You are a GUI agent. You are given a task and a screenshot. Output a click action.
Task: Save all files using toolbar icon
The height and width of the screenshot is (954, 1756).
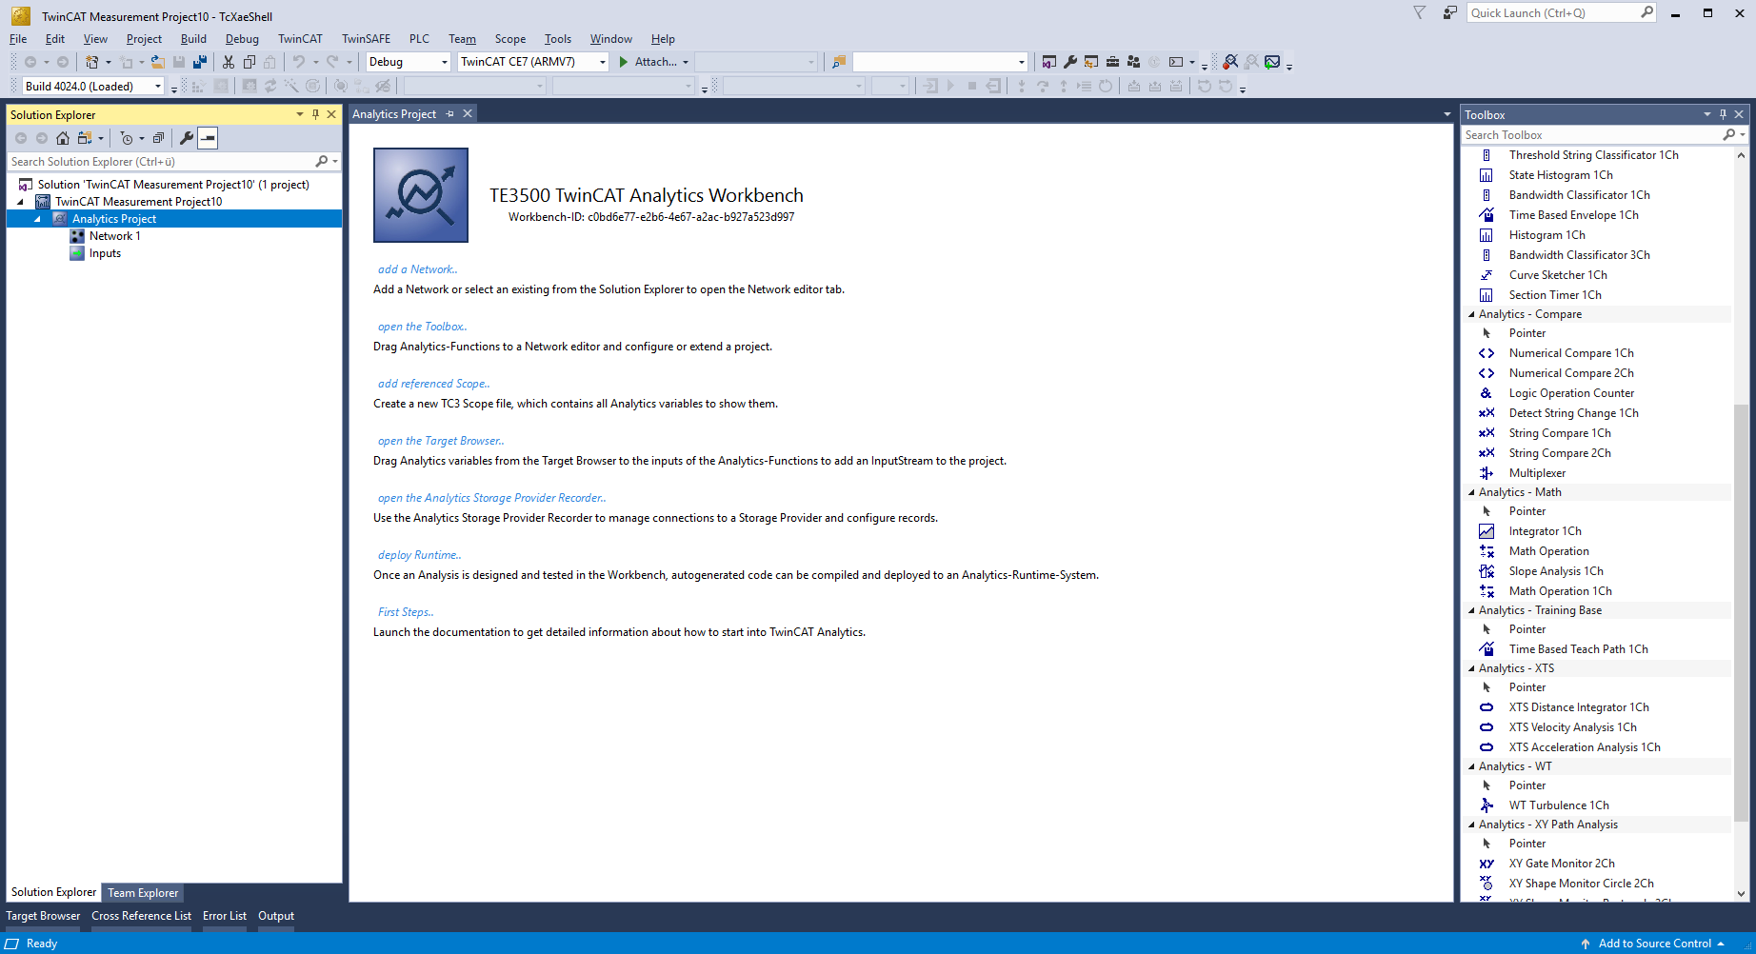[200, 62]
